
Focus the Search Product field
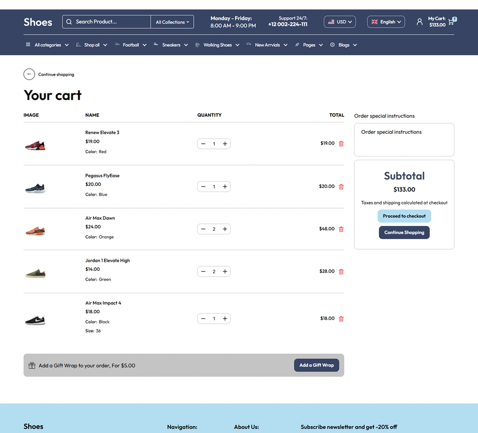106,22
